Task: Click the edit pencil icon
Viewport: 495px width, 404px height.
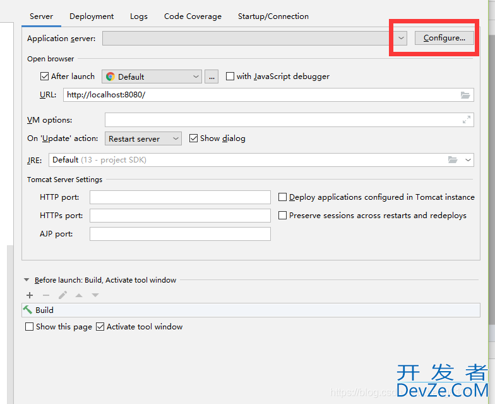Action: tap(63, 295)
